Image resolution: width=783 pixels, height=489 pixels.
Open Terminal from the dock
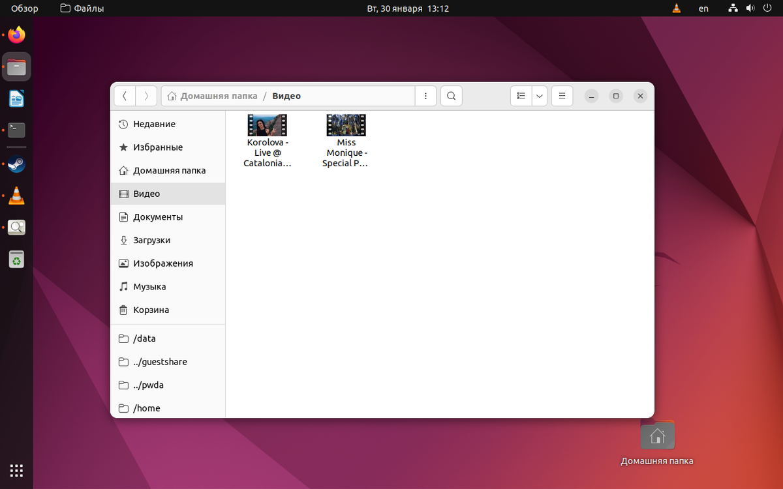[17, 130]
